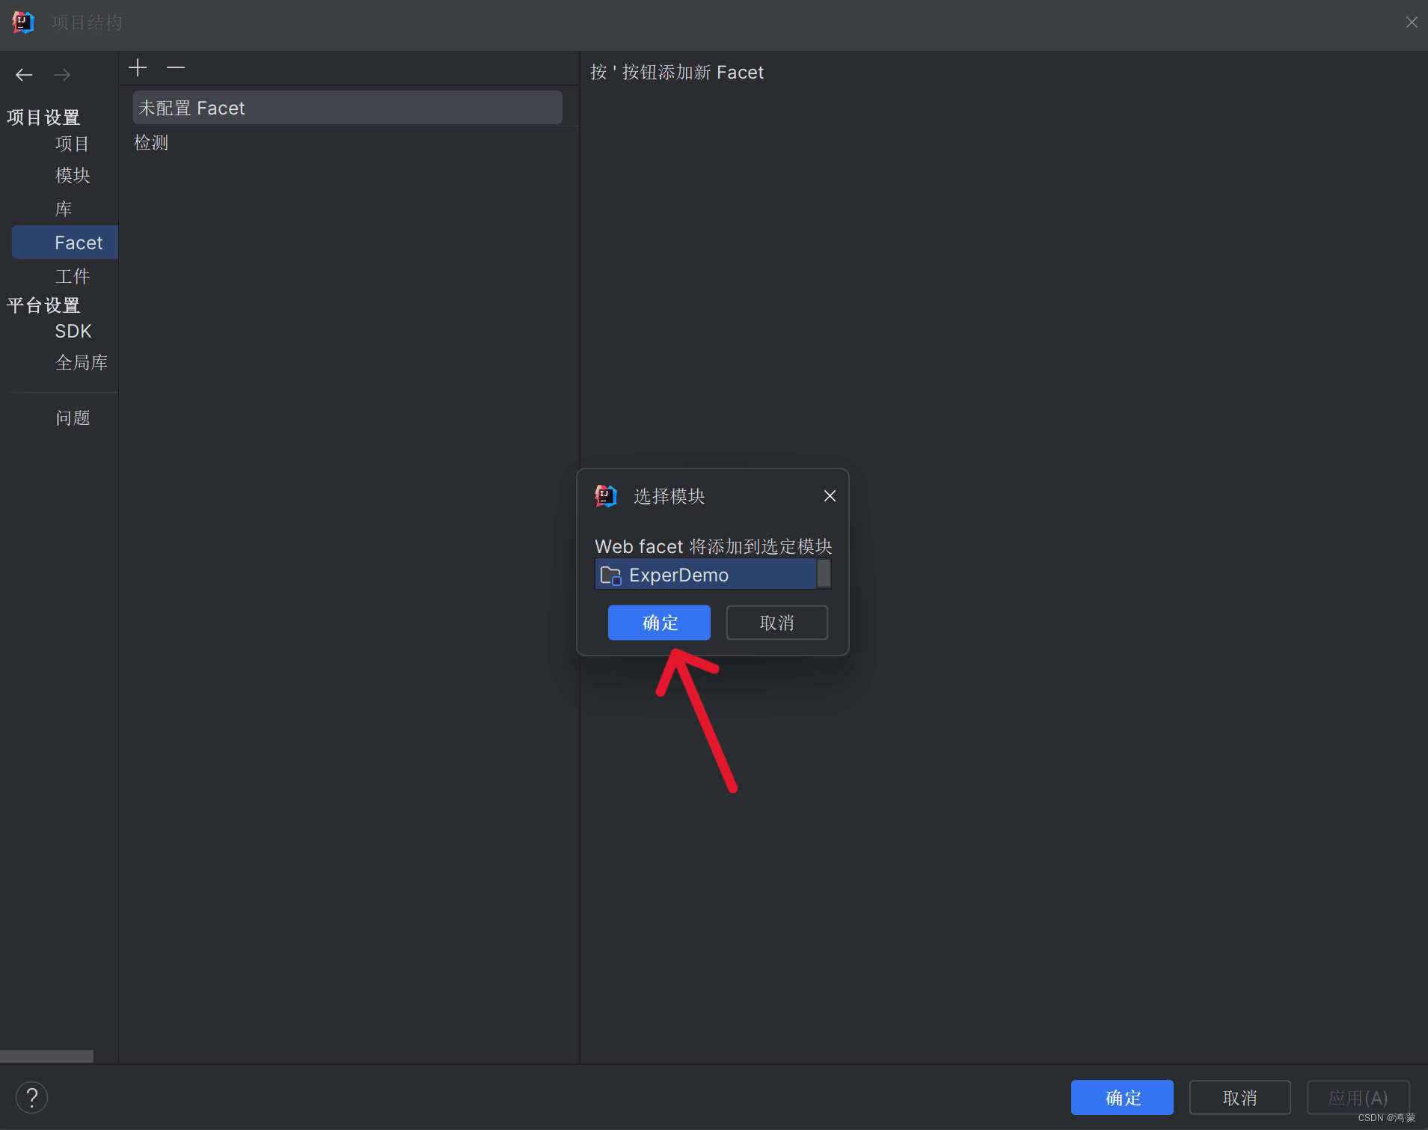This screenshot has height=1130, width=1428.
Task: Select the Facet sidebar item
Action: (x=65, y=242)
